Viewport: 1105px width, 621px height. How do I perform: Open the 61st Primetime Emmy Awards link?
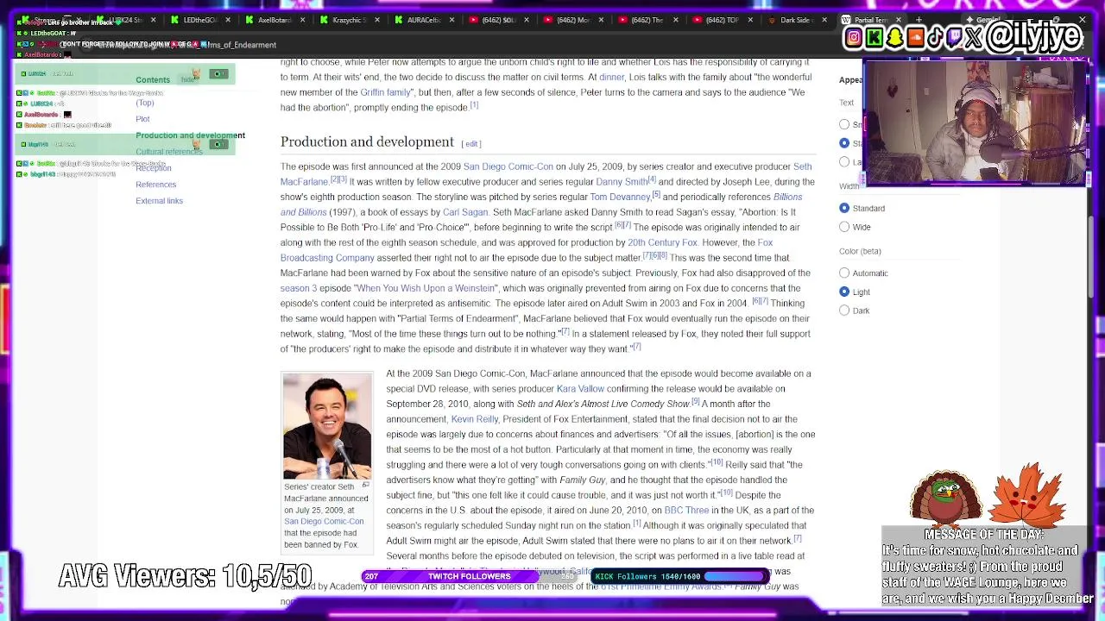tap(660, 586)
